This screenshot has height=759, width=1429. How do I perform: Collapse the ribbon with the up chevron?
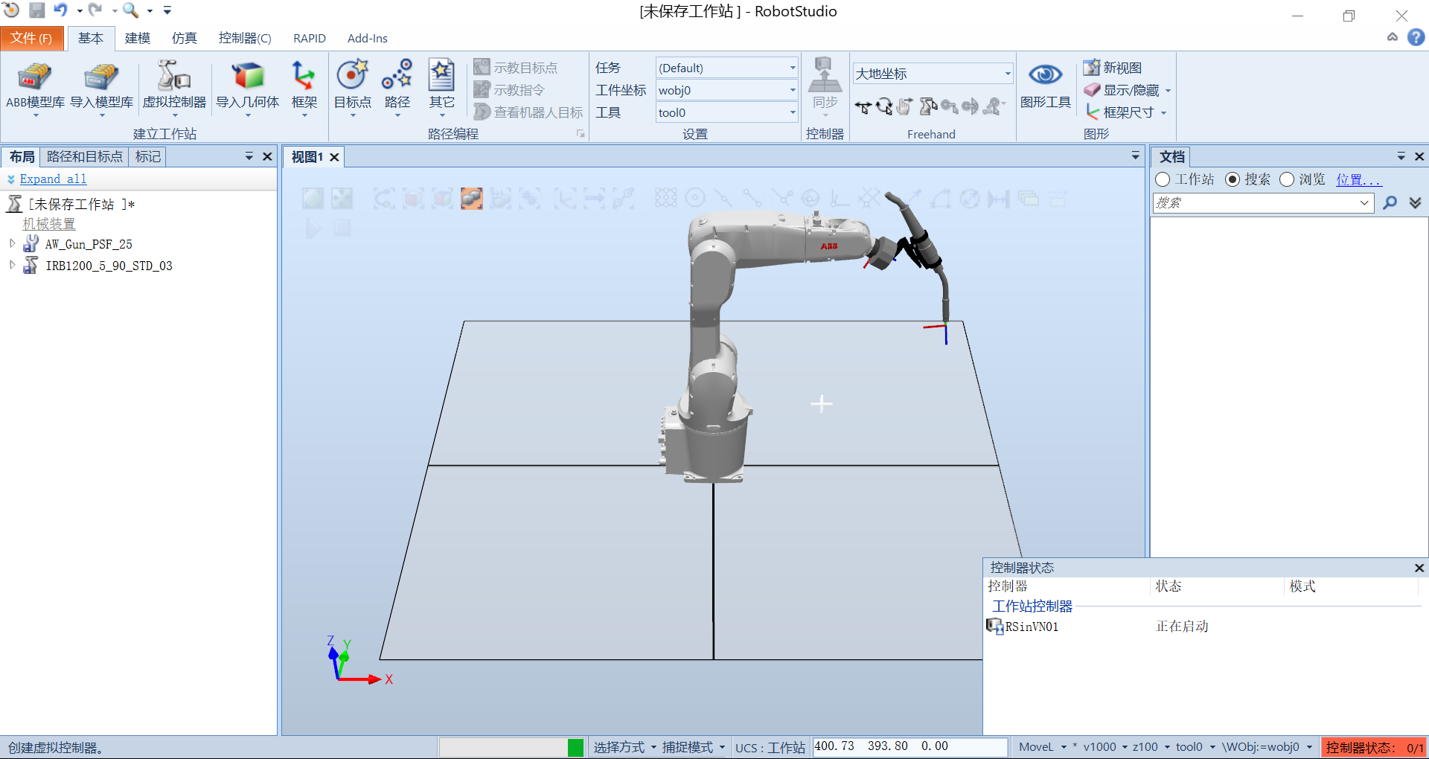click(1393, 36)
